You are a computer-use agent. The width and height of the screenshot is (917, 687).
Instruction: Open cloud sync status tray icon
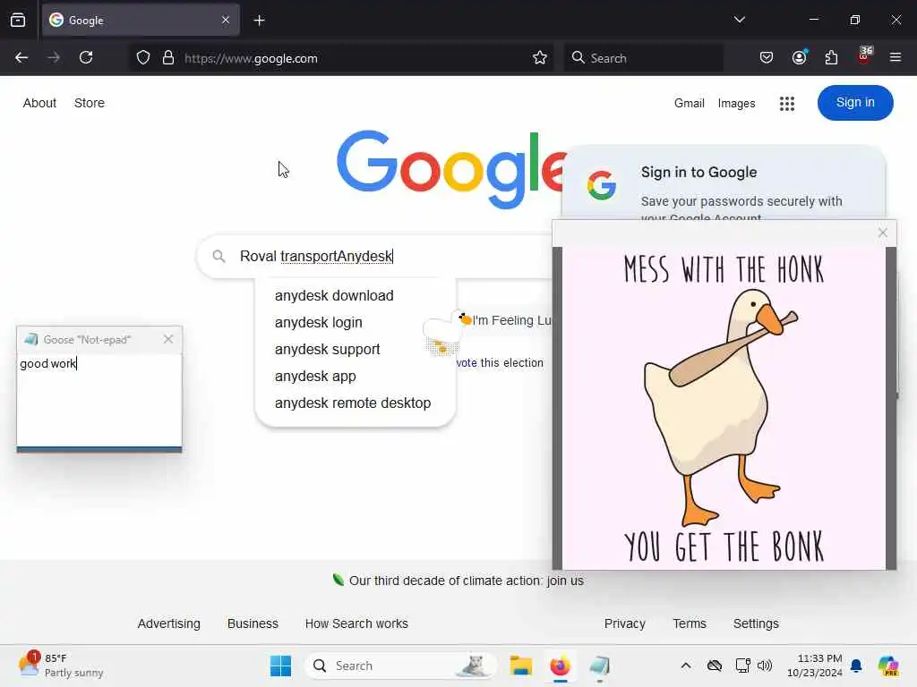click(714, 666)
